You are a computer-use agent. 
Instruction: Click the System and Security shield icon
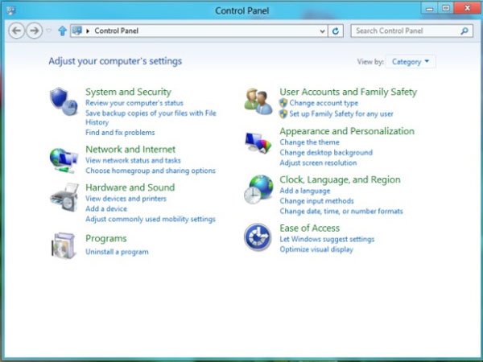coord(64,101)
